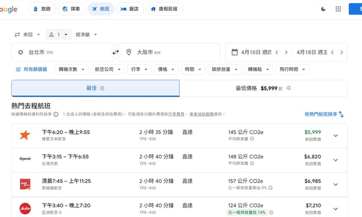The width and height of the screenshot is (362, 217).
Task: Click emissions info icon for 124 公斤 flight
Action: [x=271, y=212]
